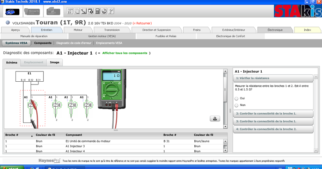Open Manuels de réparation sub-tab

pyautogui.click(x=34, y=36)
